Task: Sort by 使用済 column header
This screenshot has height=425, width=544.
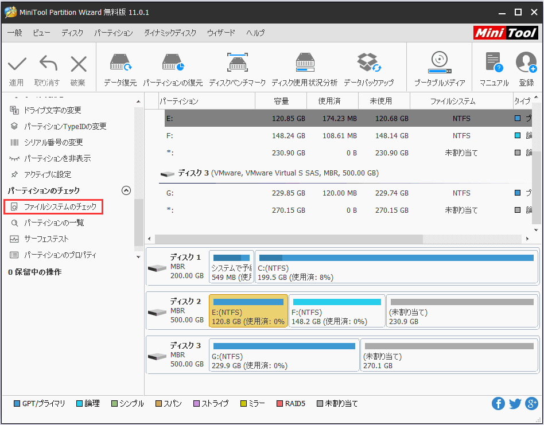Action: pyautogui.click(x=333, y=101)
